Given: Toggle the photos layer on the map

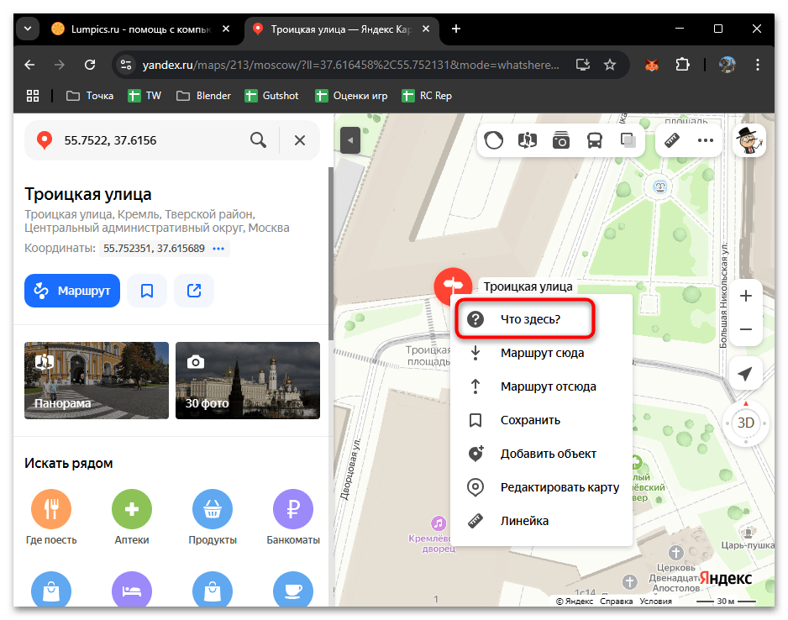Looking at the screenshot, I should click(561, 140).
